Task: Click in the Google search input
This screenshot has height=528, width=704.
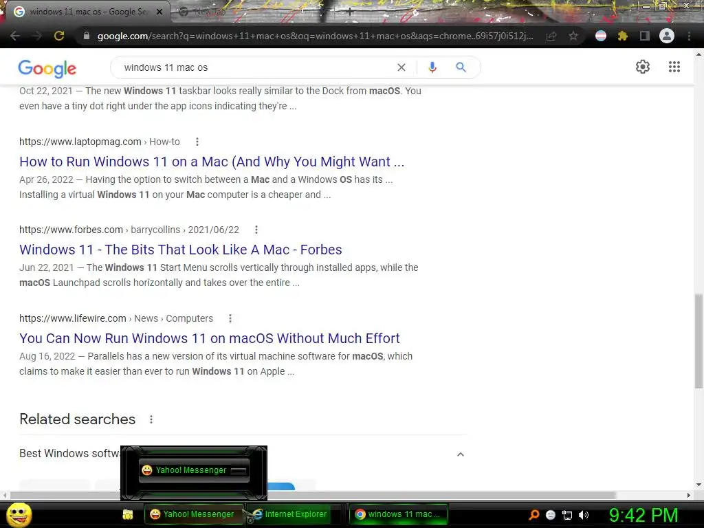Action: point(256,67)
